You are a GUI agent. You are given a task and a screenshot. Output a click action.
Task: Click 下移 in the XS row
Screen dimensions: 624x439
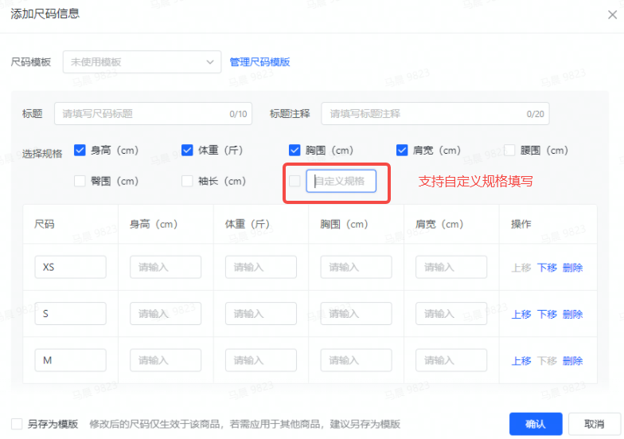(x=547, y=268)
